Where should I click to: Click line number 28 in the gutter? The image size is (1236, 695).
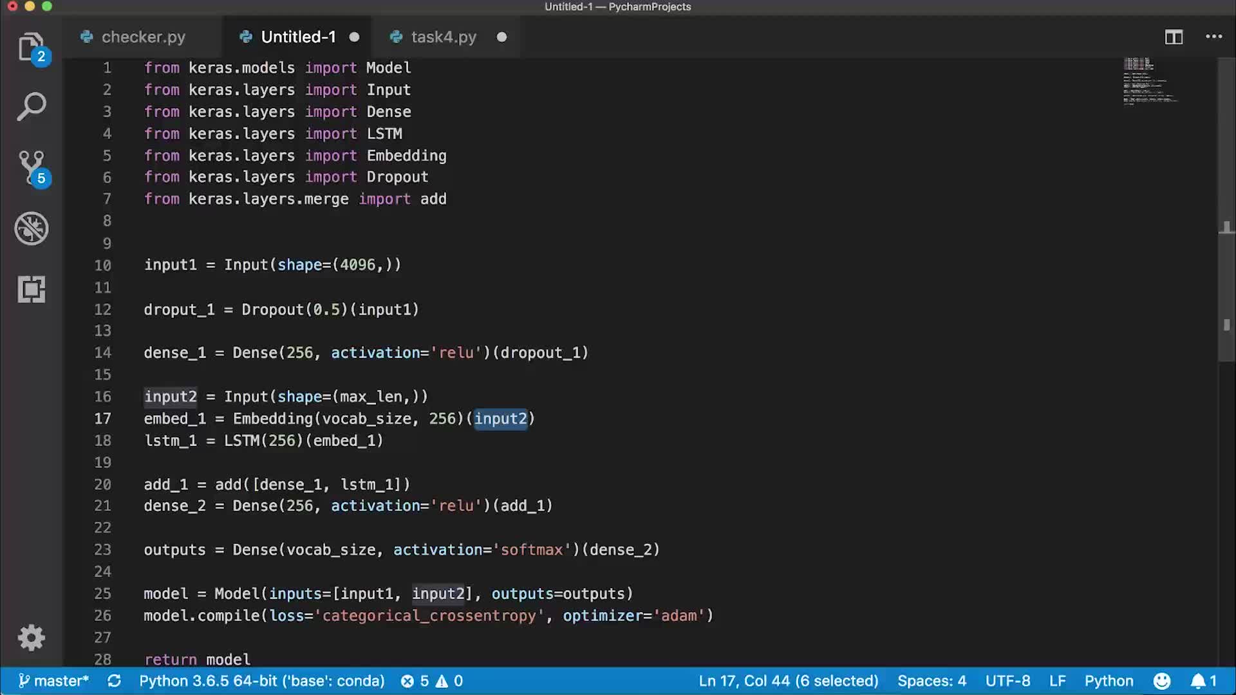point(103,660)
